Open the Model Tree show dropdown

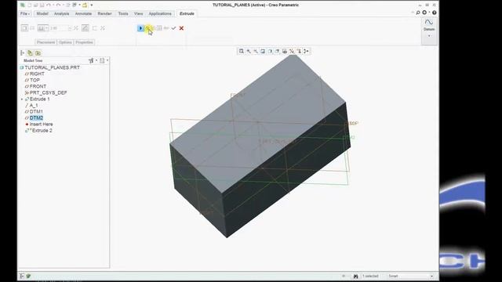(104, 60)
